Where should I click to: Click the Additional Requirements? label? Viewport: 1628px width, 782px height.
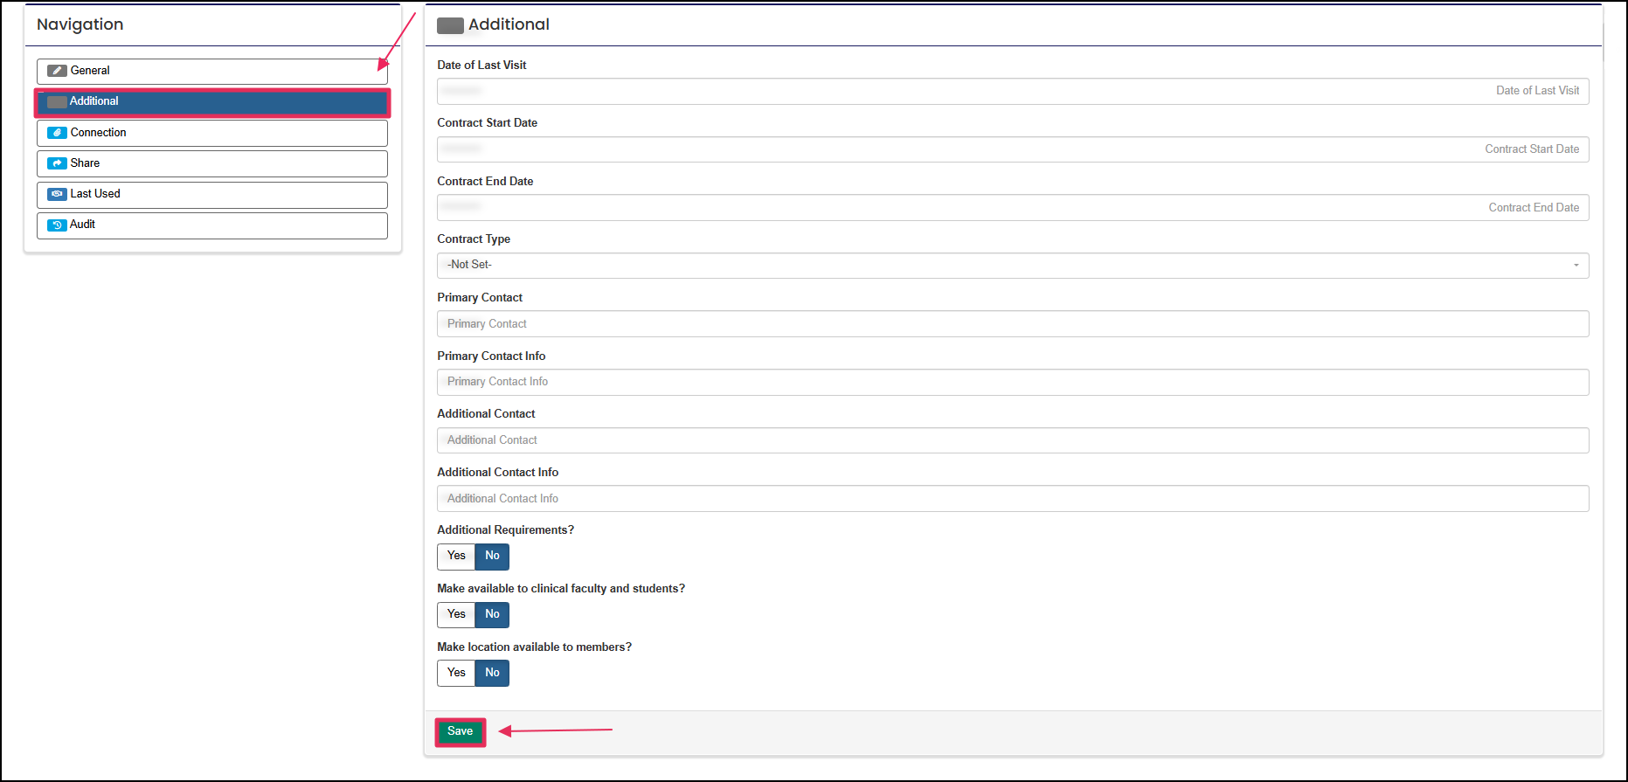click(506, 530)
